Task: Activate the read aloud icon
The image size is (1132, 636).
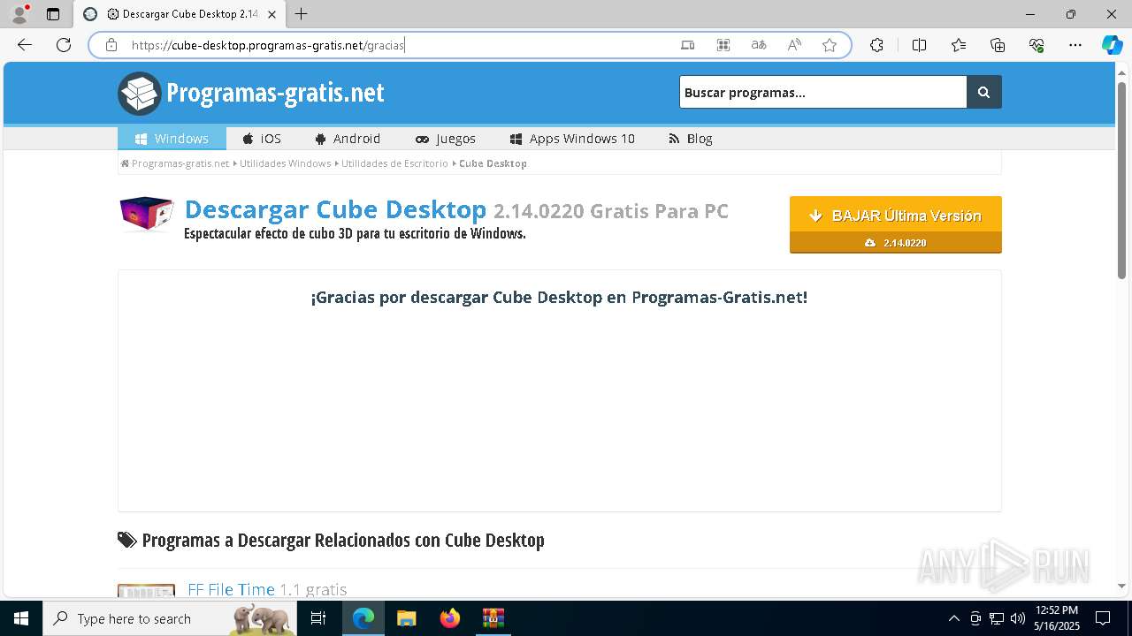Action: coord(794,45)
